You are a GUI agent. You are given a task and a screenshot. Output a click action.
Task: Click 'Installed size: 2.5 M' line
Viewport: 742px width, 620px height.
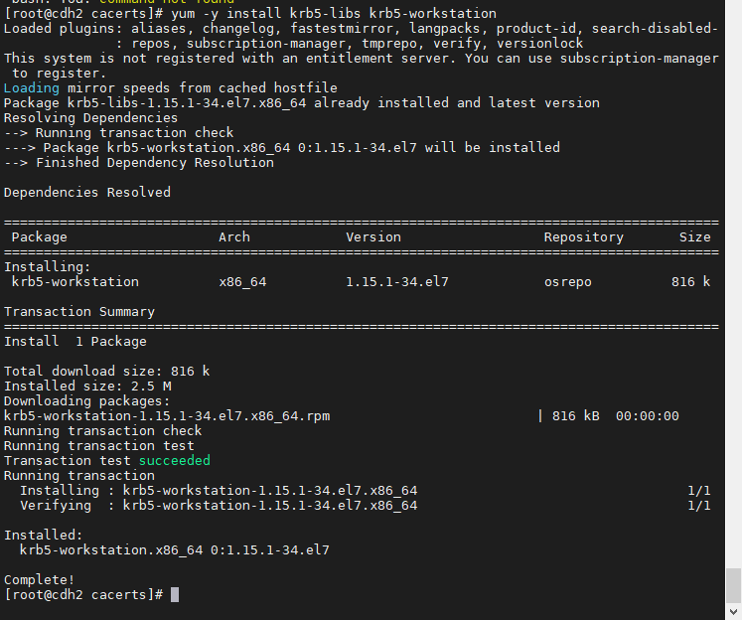(x=87, y=387)
